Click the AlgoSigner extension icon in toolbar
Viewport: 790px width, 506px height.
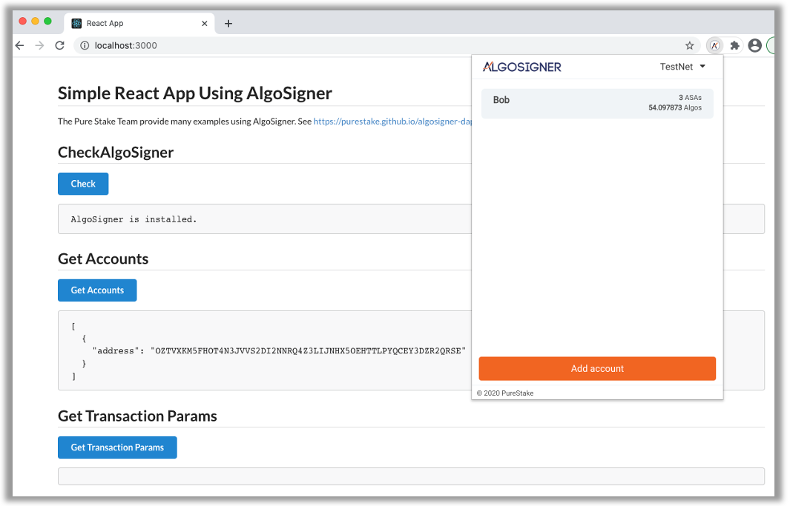tap(714, 45)
